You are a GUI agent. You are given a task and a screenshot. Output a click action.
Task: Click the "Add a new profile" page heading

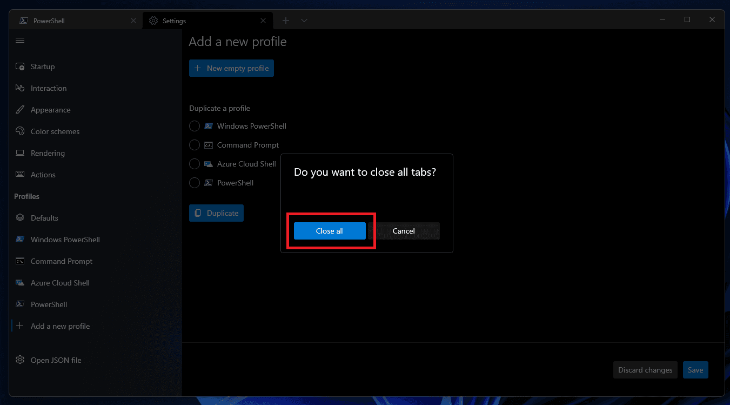click(238, 42)
